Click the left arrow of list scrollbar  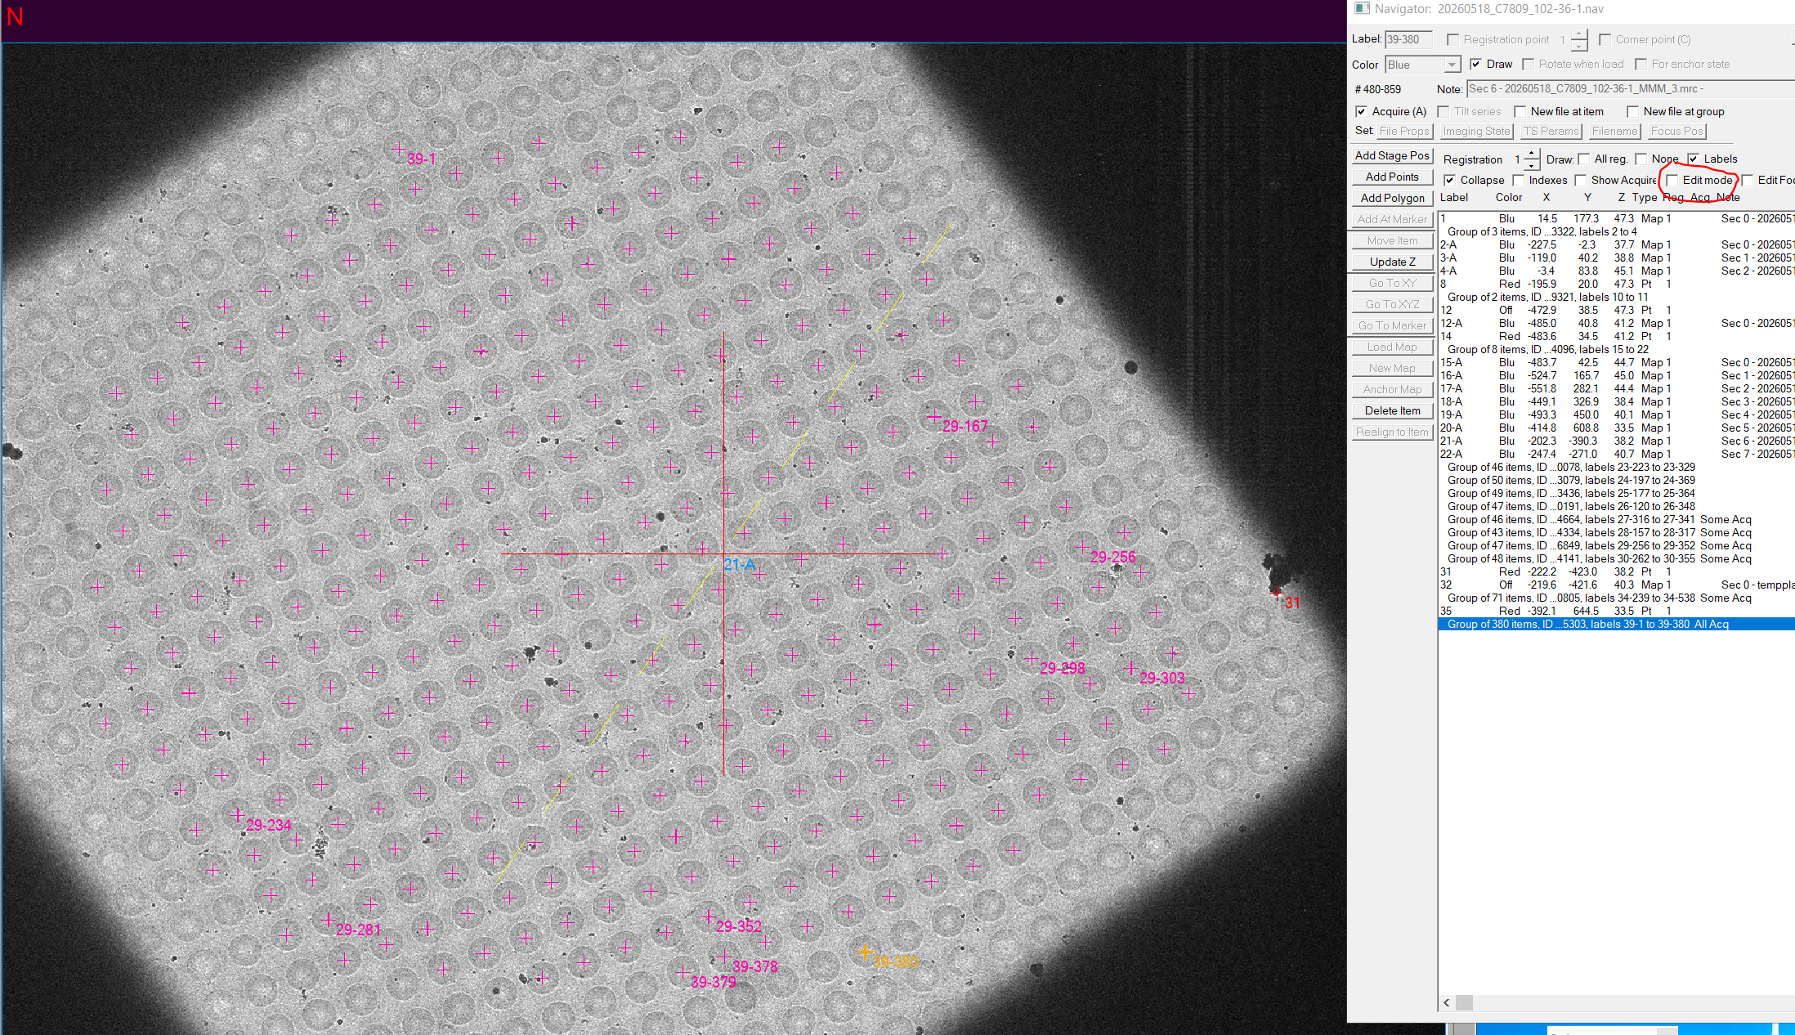click(1446, 1003)
